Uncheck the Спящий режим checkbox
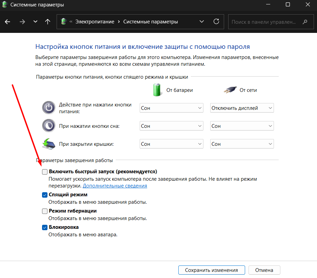Image resolution: width=317 pixels, height=278 pixels. 45,195
